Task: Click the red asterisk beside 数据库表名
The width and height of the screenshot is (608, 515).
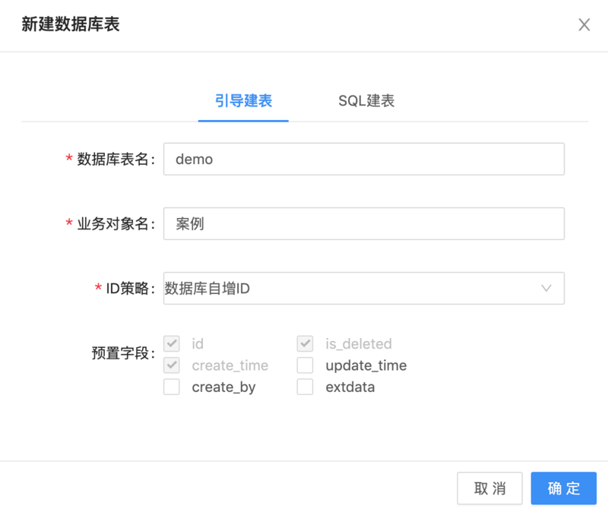Action: 68,159
